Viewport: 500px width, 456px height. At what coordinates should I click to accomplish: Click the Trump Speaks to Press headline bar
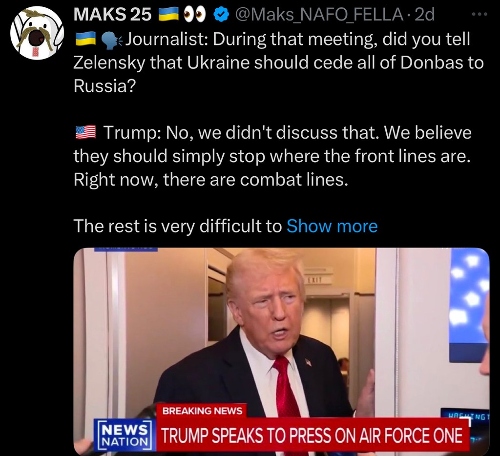(x=312, y=435)
